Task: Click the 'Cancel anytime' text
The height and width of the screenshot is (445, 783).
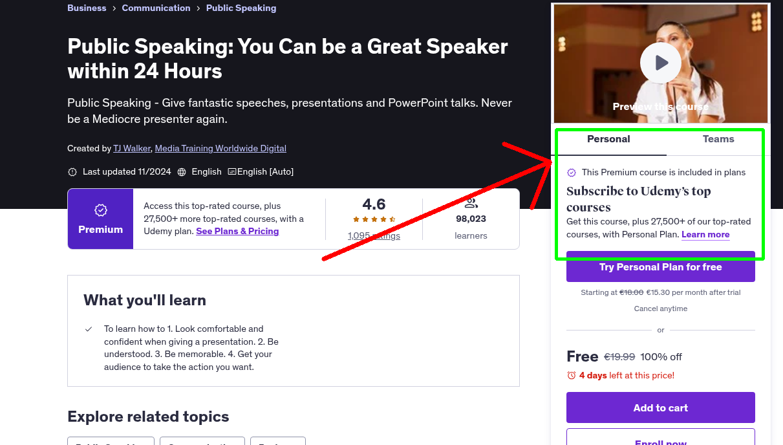Action: point(660,309)
